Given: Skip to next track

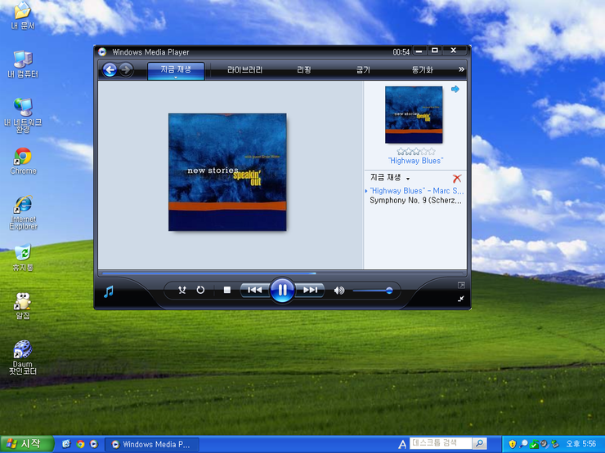Looking at the screenshot, I should point(310,290).
